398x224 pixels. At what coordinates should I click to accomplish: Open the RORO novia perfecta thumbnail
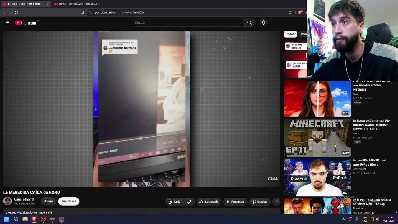tap(317, 99)
